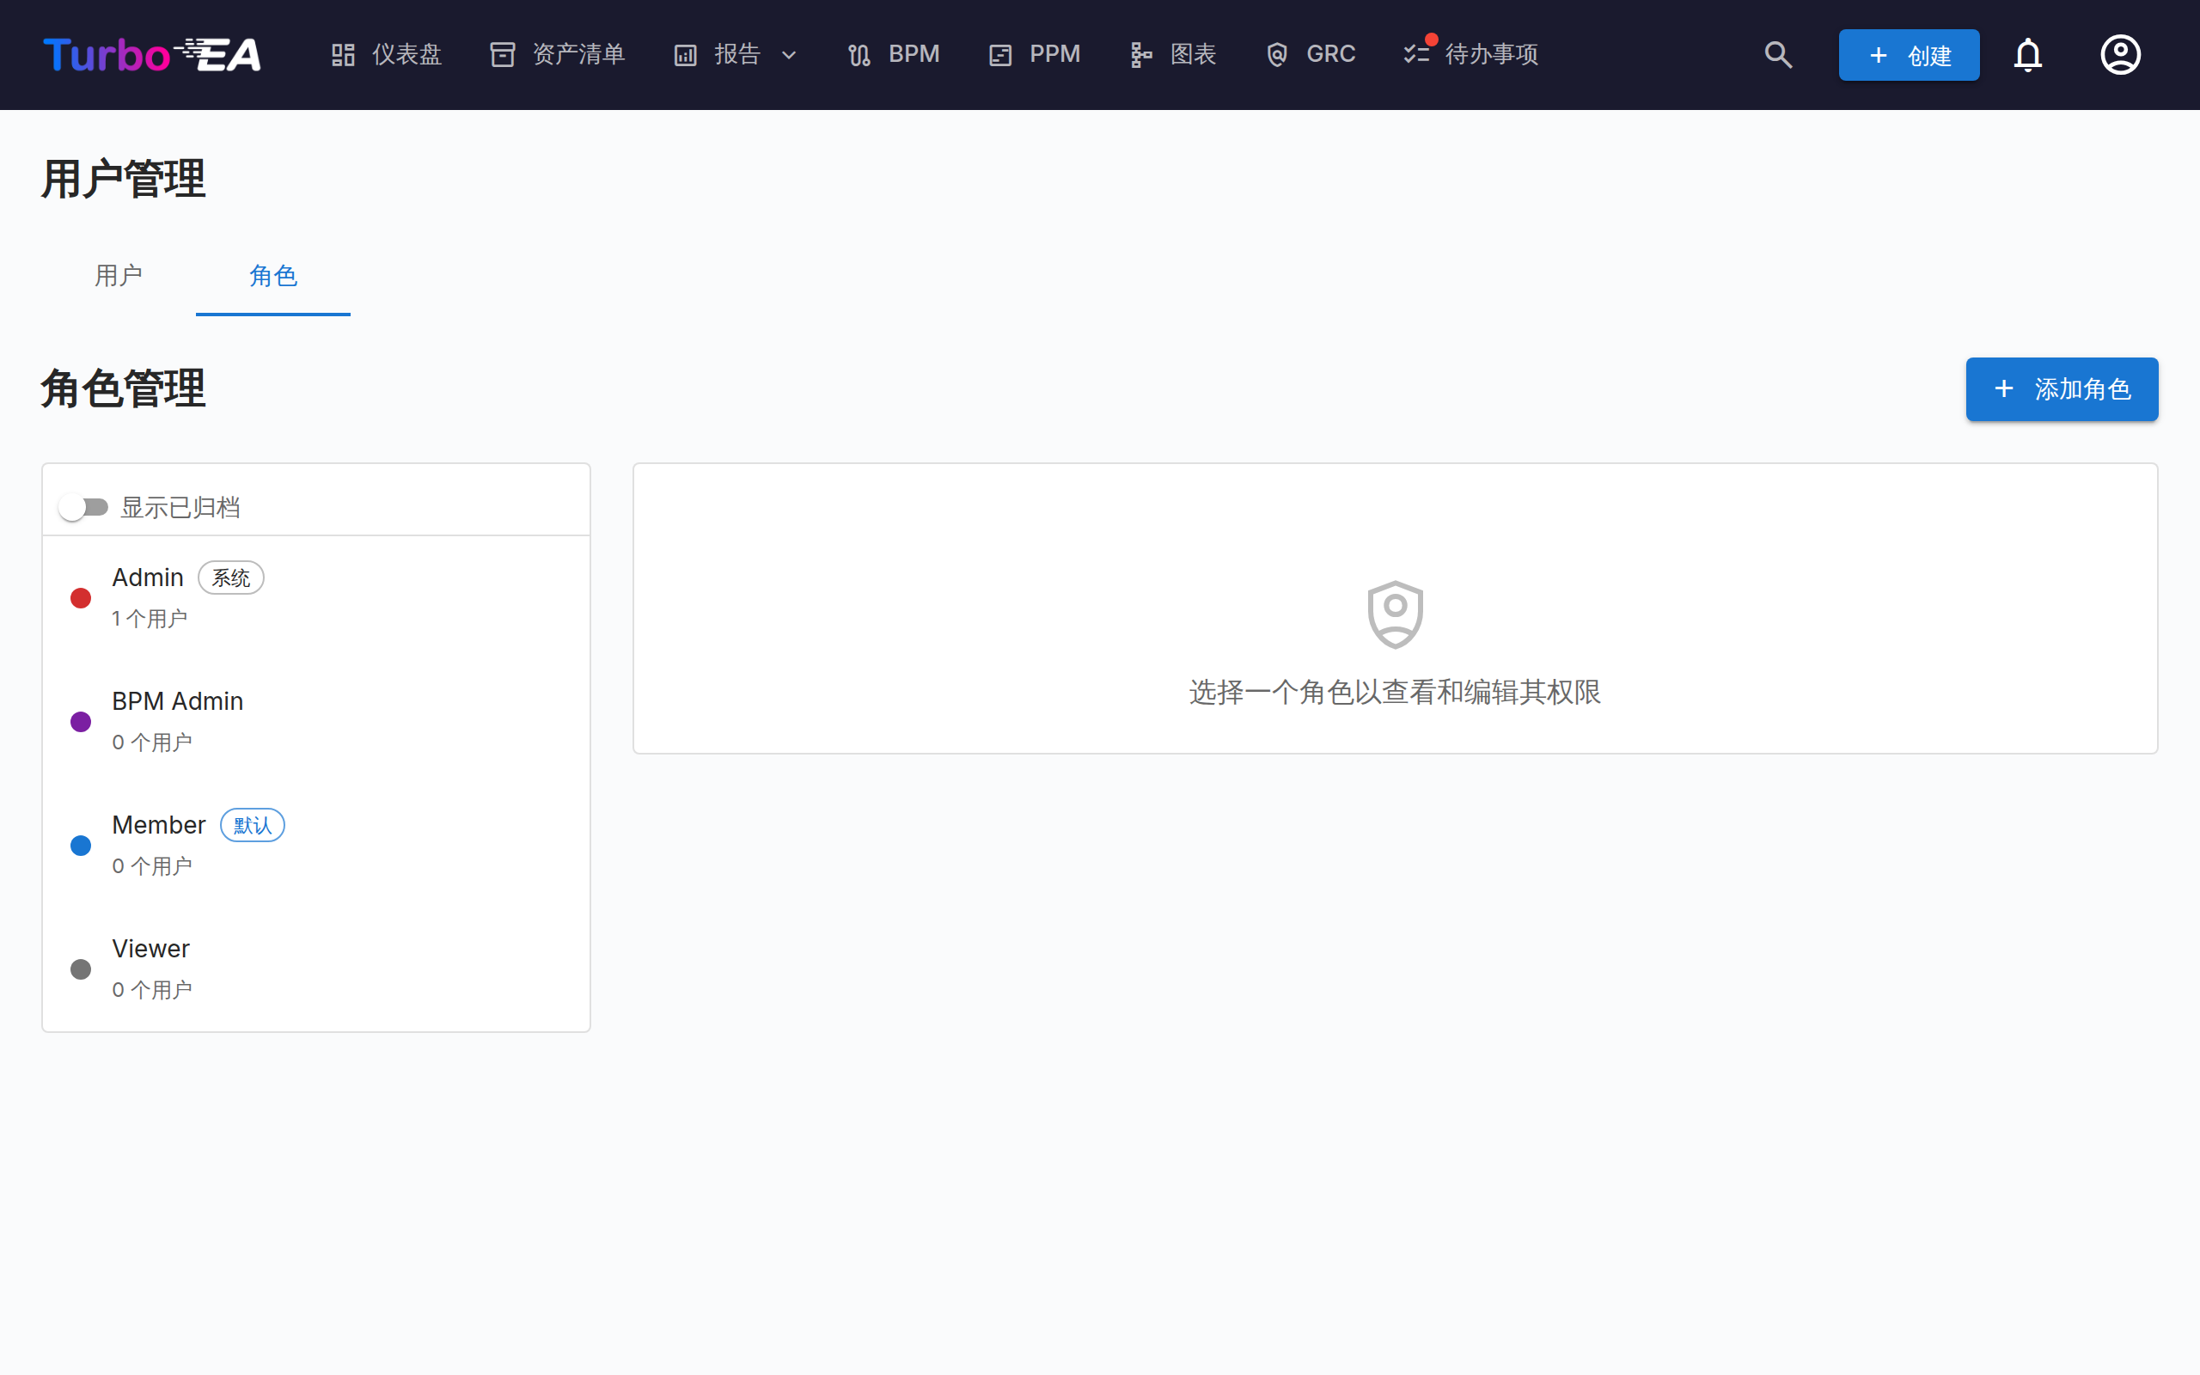This screenshot has width=2200, height=1375.
Task: Open the BPM navigation item
Action: (x=894, y=54)
